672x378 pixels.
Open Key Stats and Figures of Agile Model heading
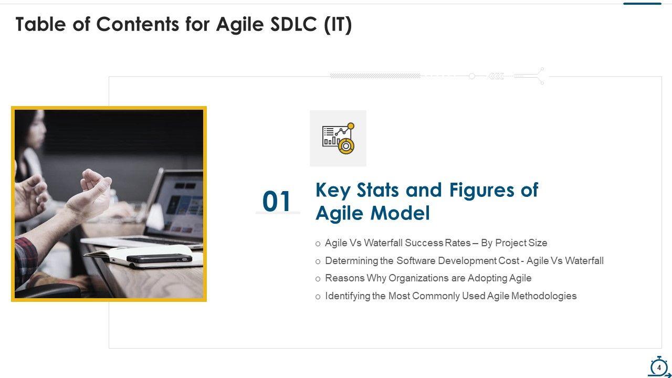click(426, 201)
